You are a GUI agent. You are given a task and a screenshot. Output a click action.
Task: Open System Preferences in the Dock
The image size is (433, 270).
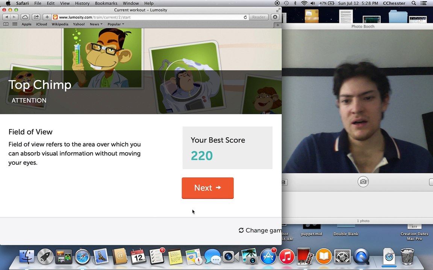click(x=342, y=256)
